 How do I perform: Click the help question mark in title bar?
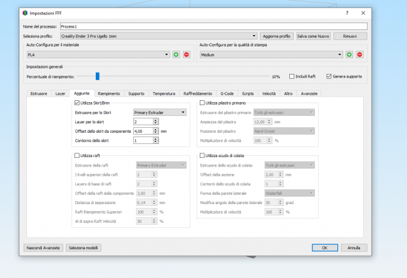tap(347, 13)
